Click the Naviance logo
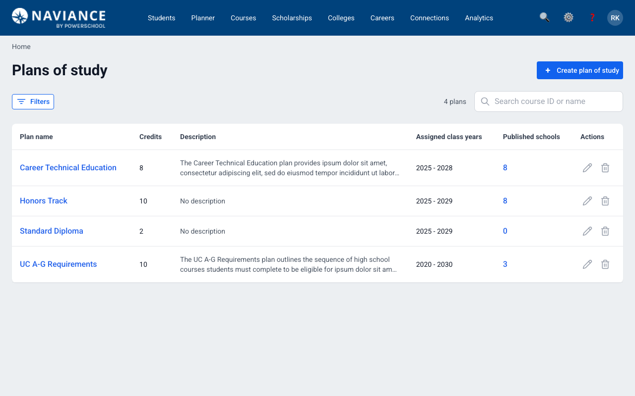635x396 pixels. tap(58, 18)
